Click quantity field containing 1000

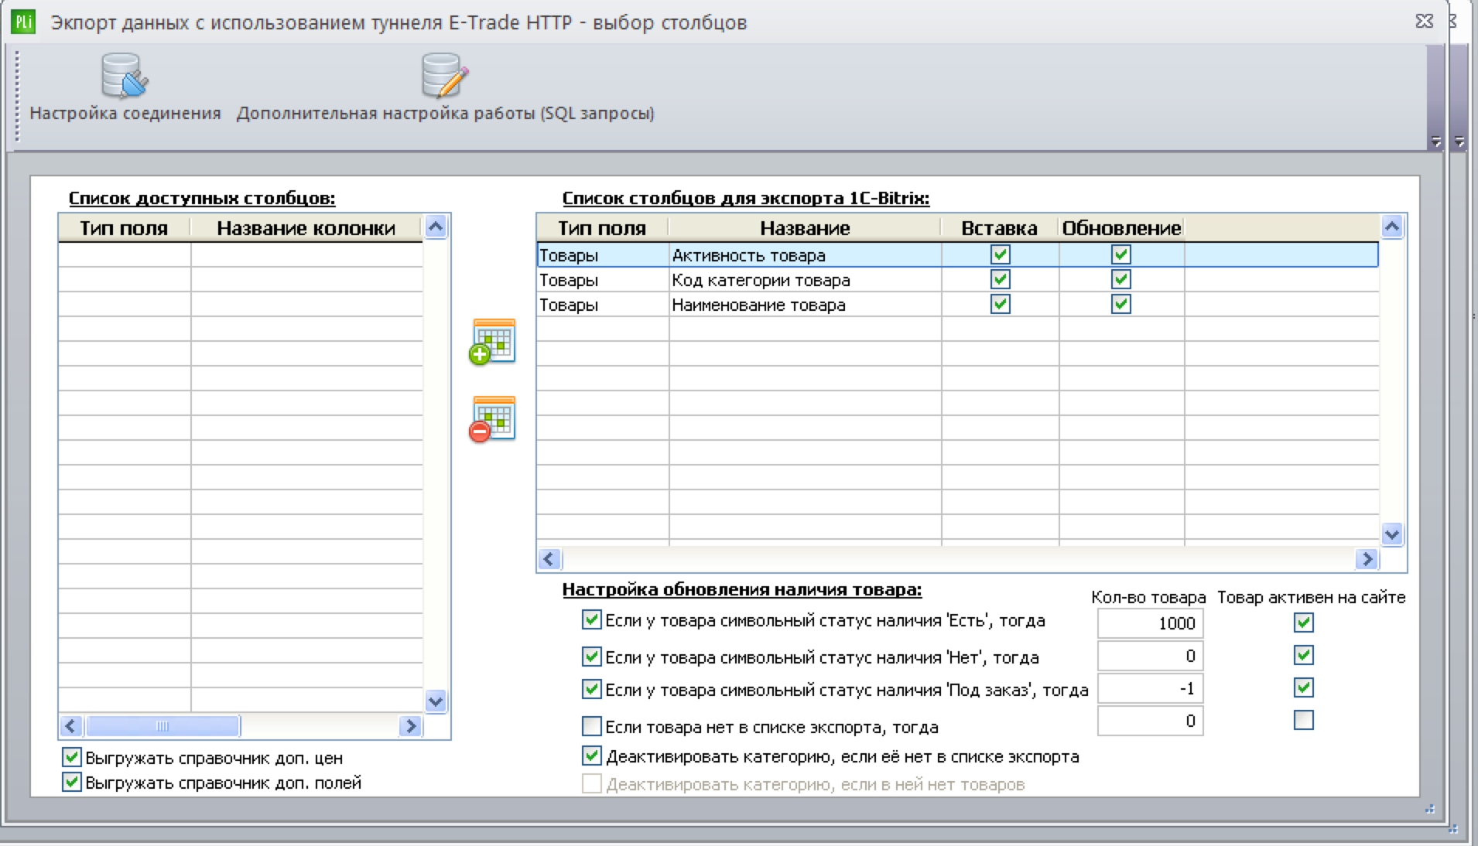1150,623
